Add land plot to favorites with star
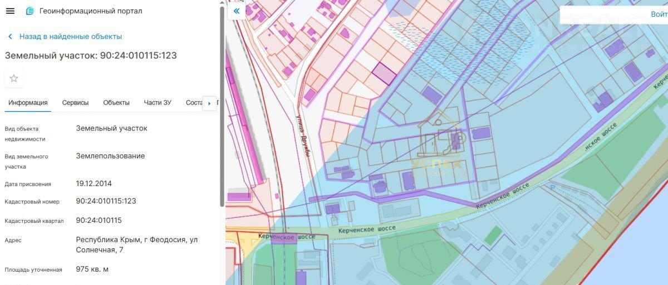This screenshot has height=285, width=668. [x=14, y=78]
